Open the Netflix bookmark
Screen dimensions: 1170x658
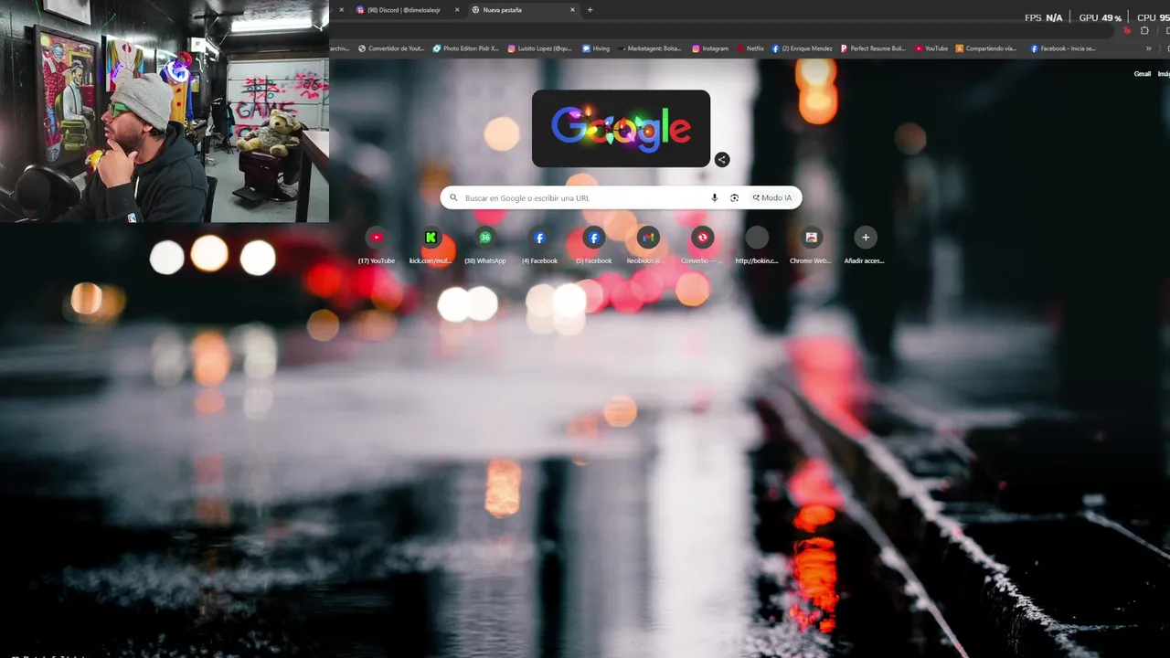point(750,48)
